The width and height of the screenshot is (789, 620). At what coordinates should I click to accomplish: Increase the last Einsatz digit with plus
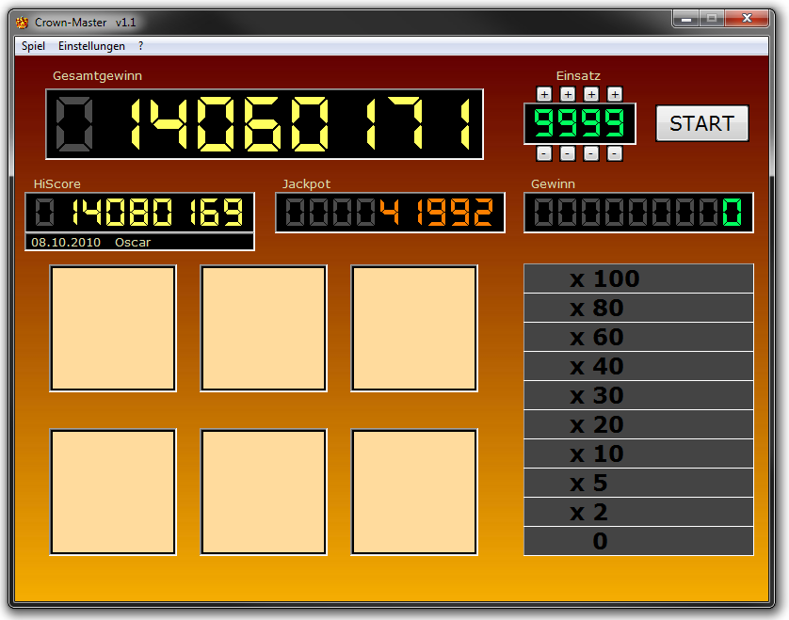pyautogui.click(x=615, y=93)
